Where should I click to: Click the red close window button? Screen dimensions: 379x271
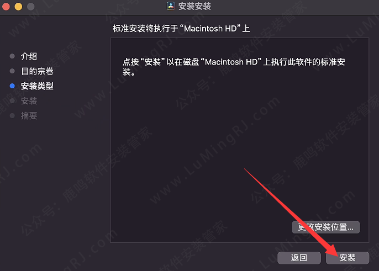point(6,6)
